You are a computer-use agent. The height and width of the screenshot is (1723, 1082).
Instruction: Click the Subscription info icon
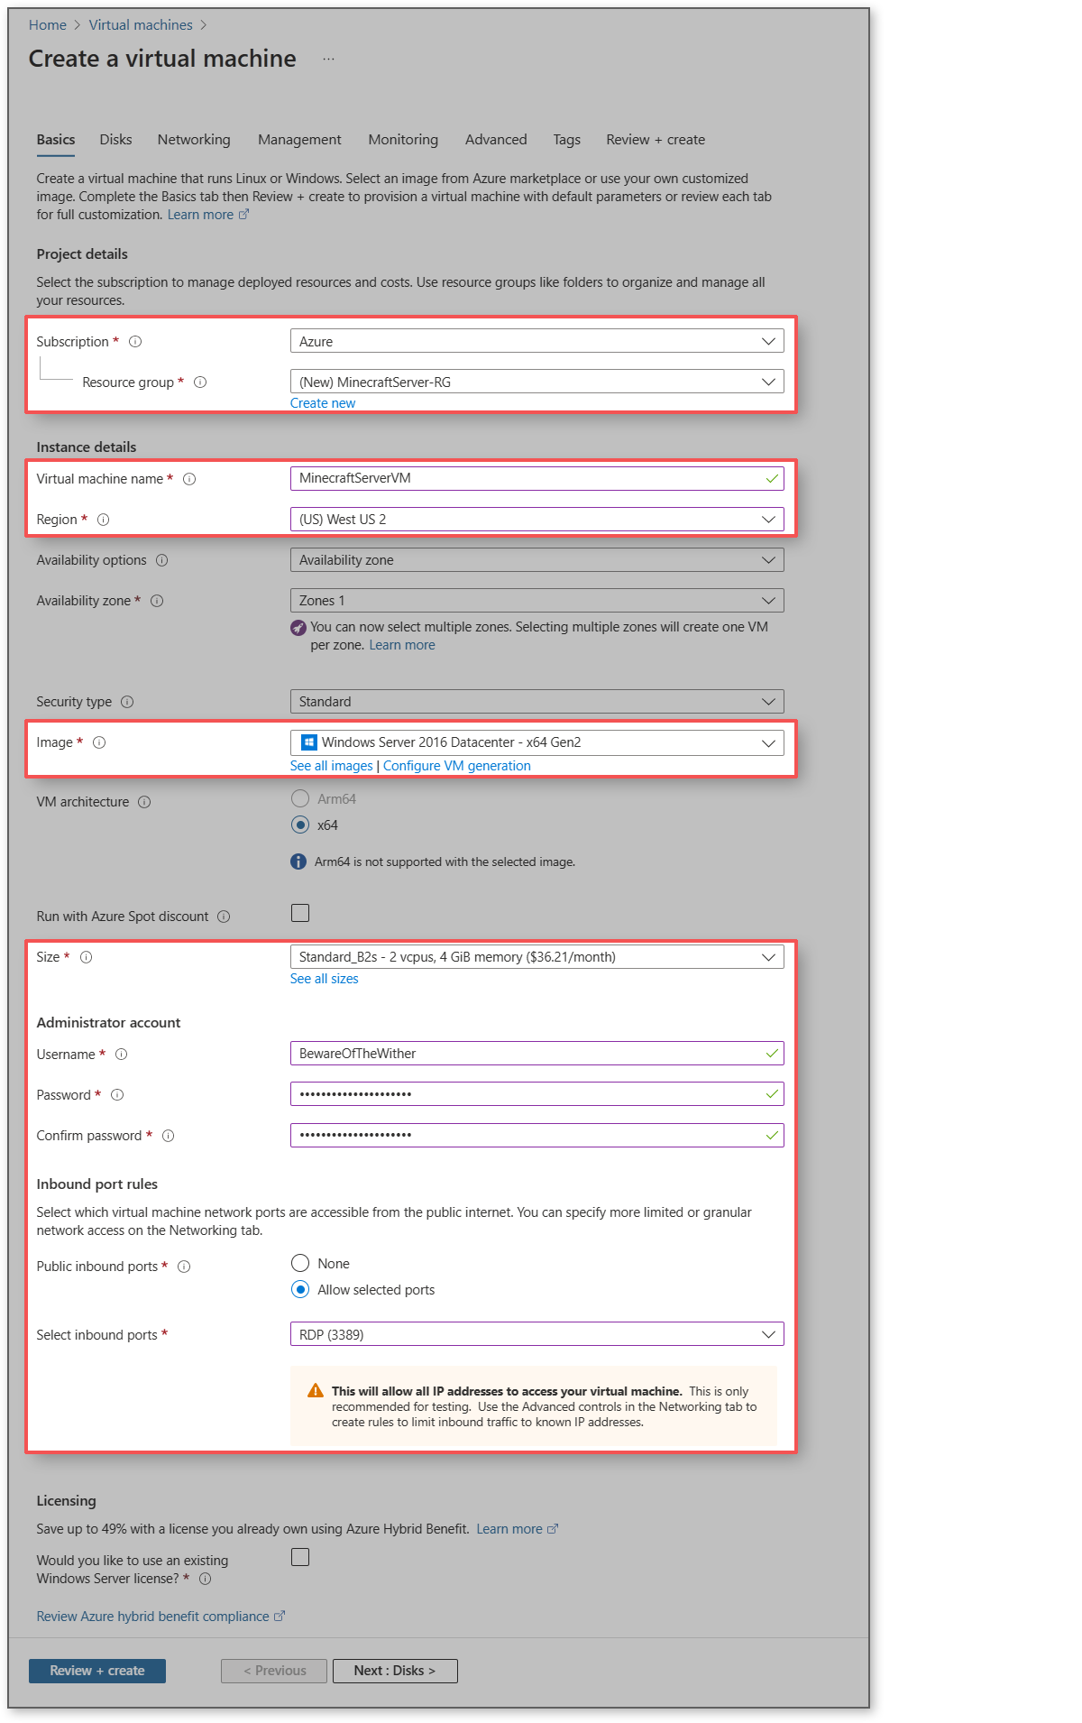click(x=135, y=342)
